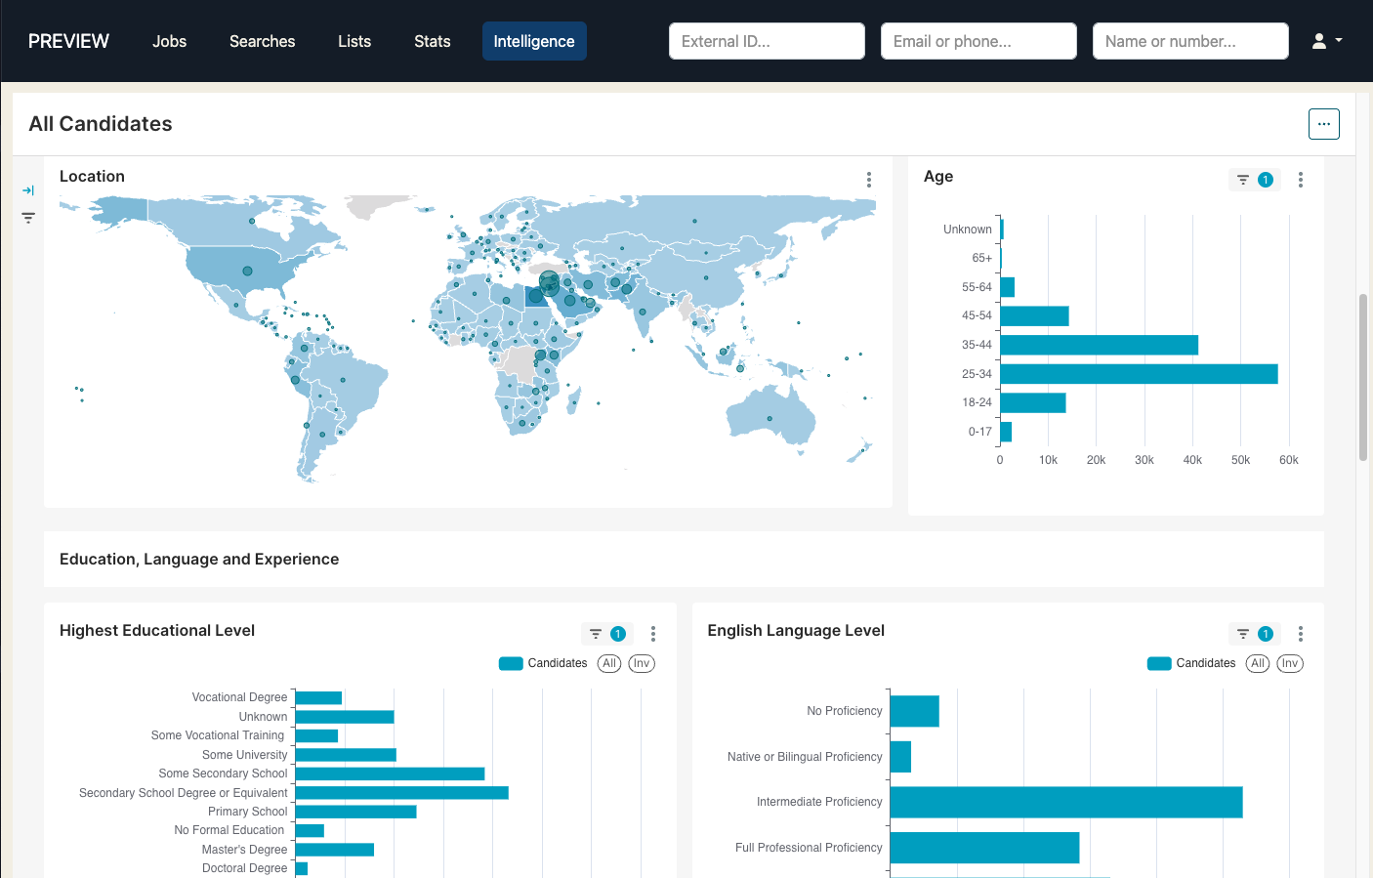The height and width of the screenshot is (878, 1373).
Task: Go to the Stats page
Action: tap(432, 41)
